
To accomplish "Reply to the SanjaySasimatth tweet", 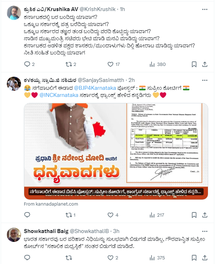I will 27,215.
